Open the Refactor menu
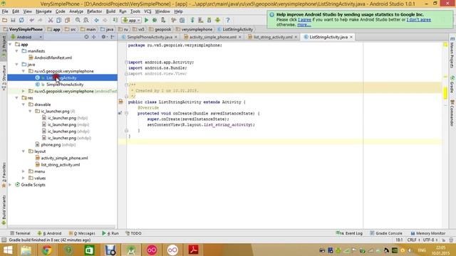Screen dimensions: 456x256 tap(95, 11)
